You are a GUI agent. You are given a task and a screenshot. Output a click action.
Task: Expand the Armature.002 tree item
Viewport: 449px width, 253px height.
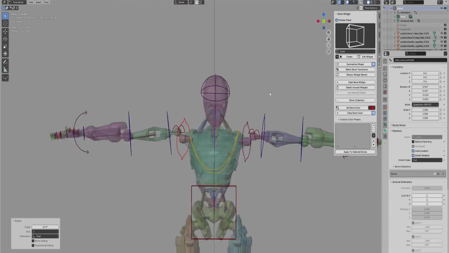(395, 21)
